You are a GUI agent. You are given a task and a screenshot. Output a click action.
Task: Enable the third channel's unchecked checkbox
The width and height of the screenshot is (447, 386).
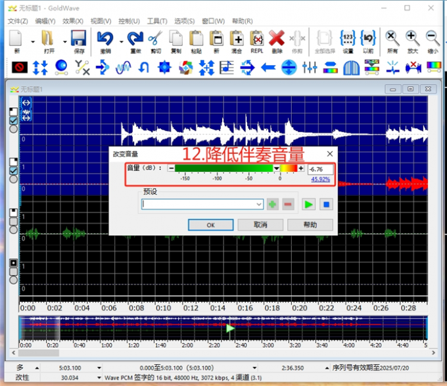[x=13, y=221]
